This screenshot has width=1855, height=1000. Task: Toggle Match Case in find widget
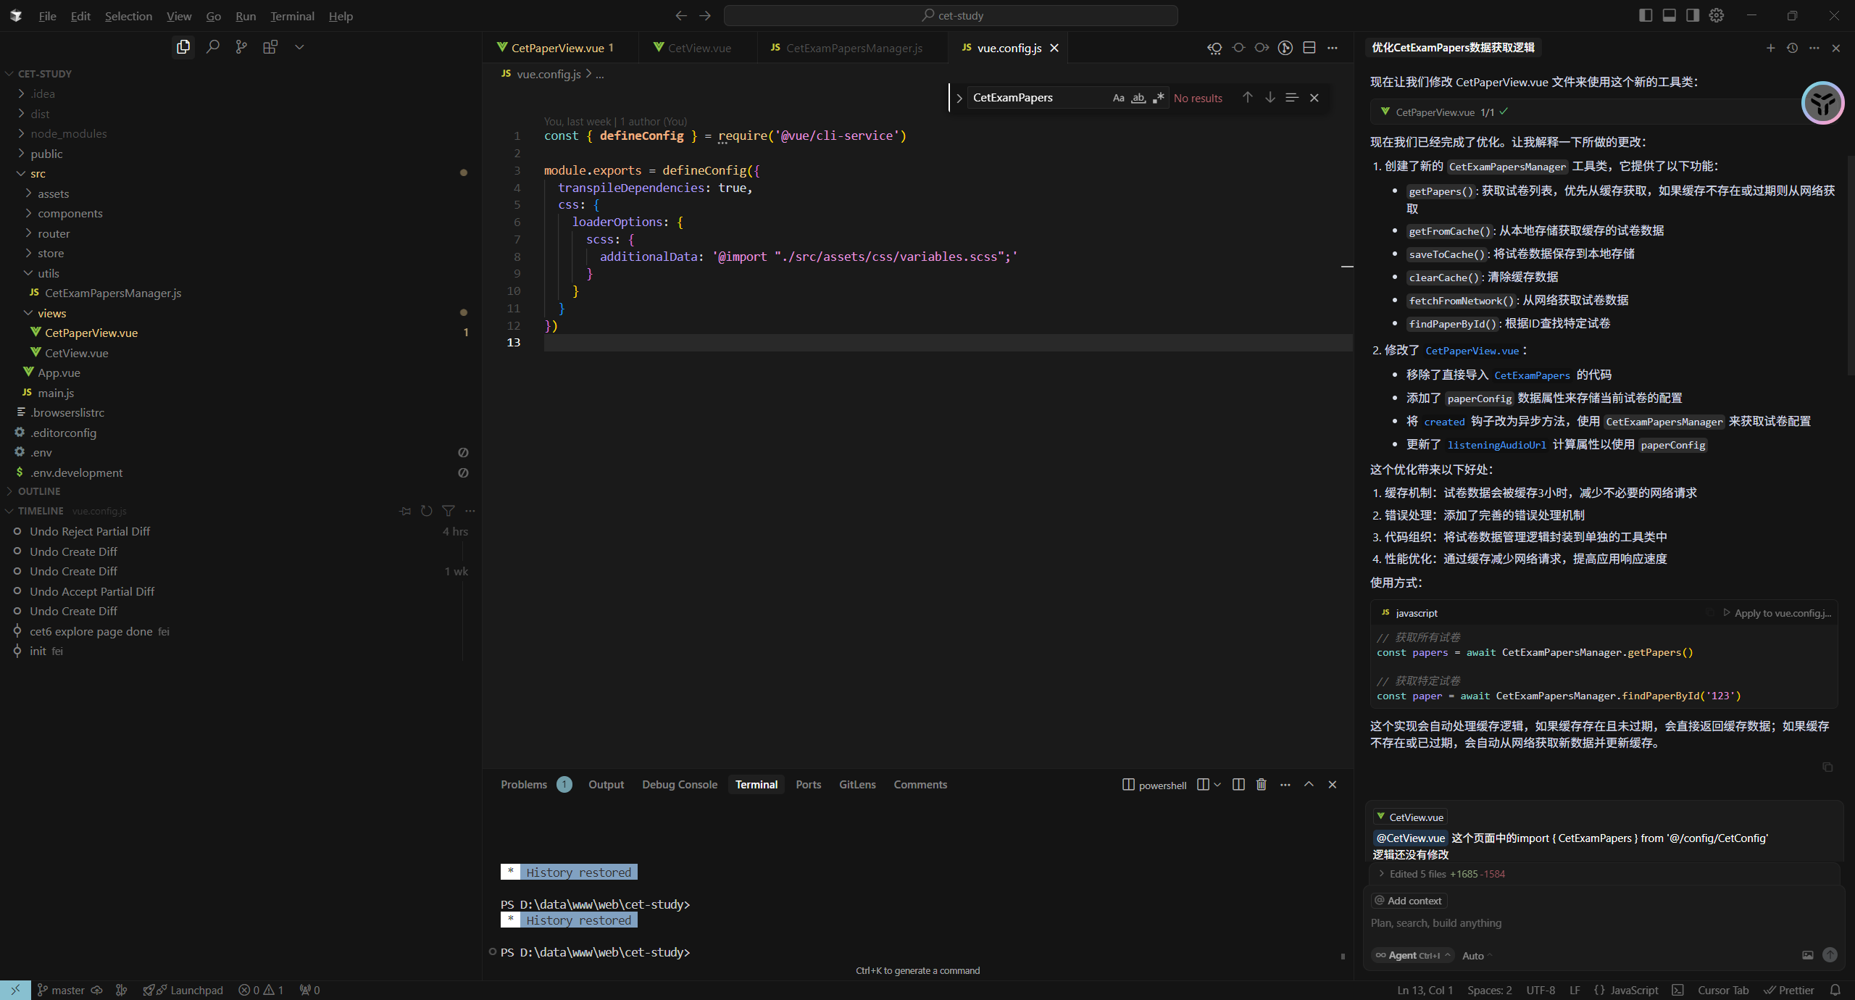(x=1118, y=98)
